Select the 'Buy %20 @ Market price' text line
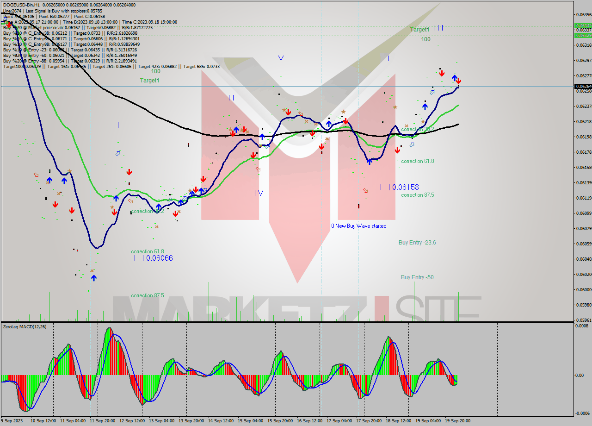Image resolution: width=592 pixels, height=426 pixels. [78, 27]
